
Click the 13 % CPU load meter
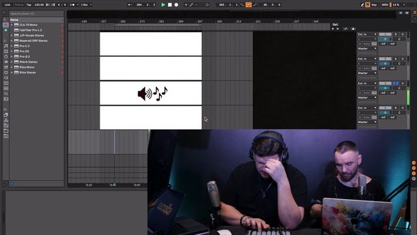tap(396, 5)
